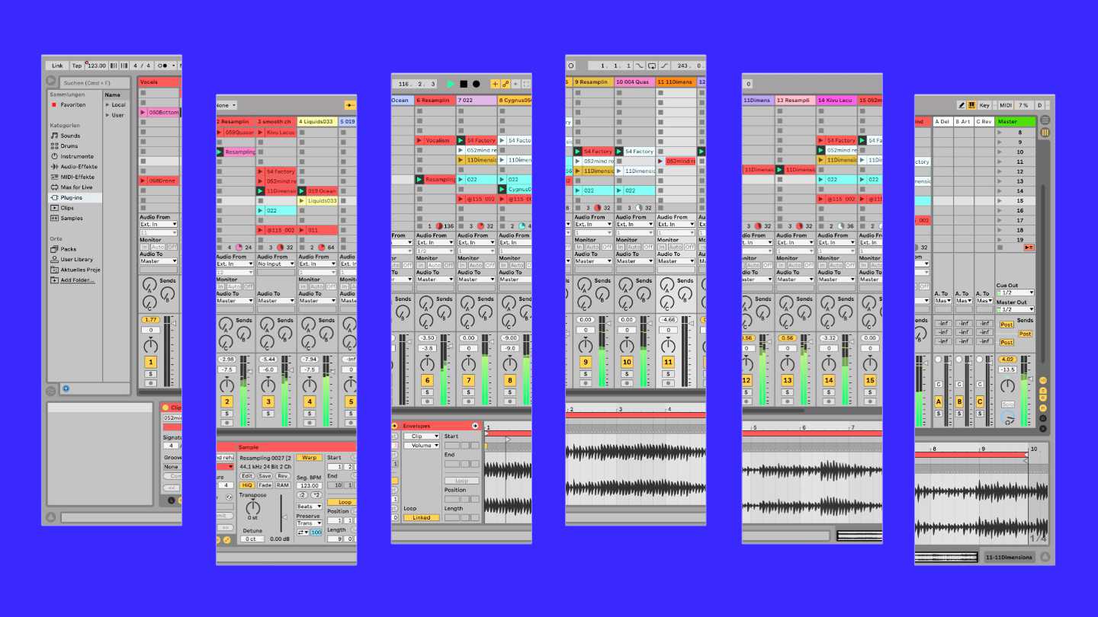Viewport: 1098px width, 617px height.
Task: Click the browser search field
Action: 95,82
